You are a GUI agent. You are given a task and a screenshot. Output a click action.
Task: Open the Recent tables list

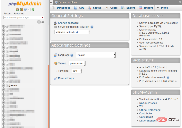coord(7,14)
